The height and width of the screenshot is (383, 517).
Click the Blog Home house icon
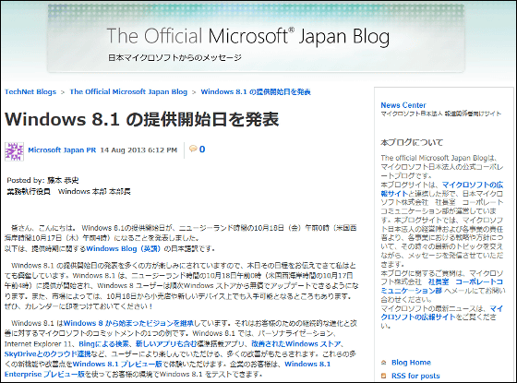383,363
